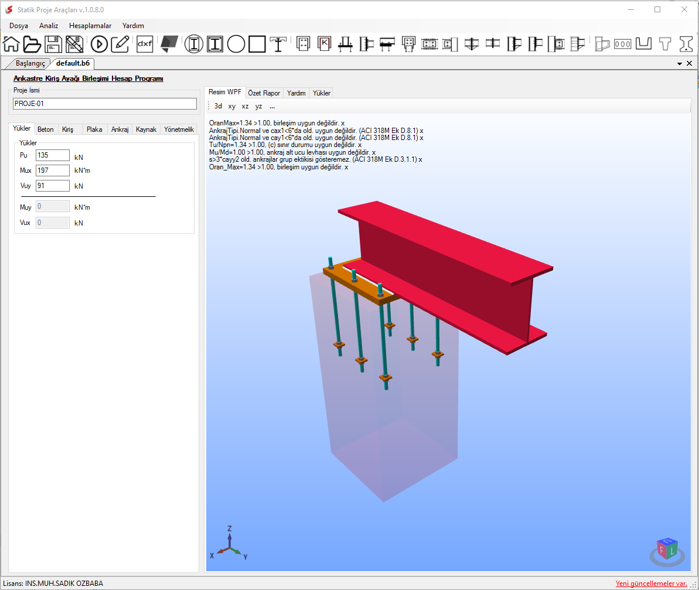Export drawing with the dxf icon
The width and height of the screenshot is (699, 590).
coord(145,44)
